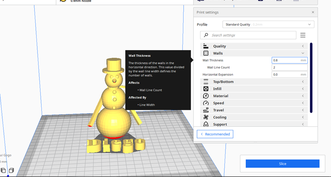Click the Slice button
The height and width of the screenshot is (177, 331).
(282, 164)
